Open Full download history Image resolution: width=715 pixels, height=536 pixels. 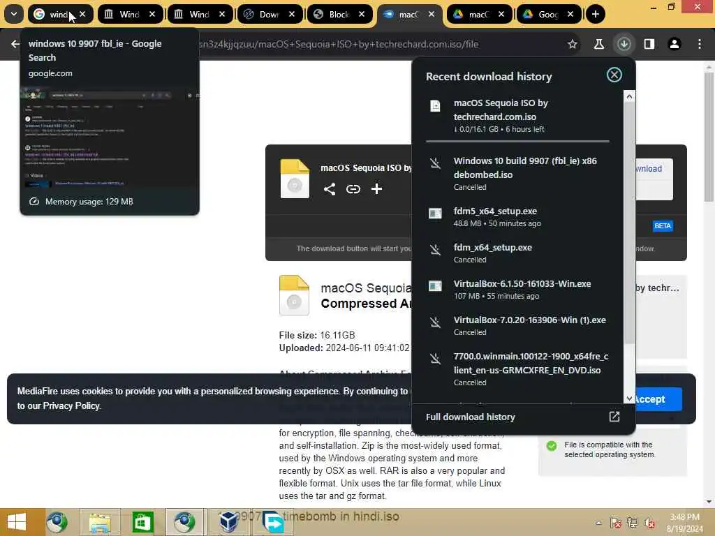[471, 417]
